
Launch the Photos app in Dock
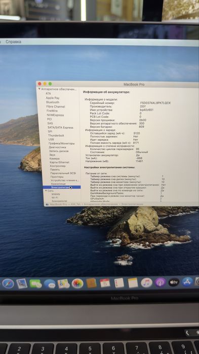pos(77,284)
